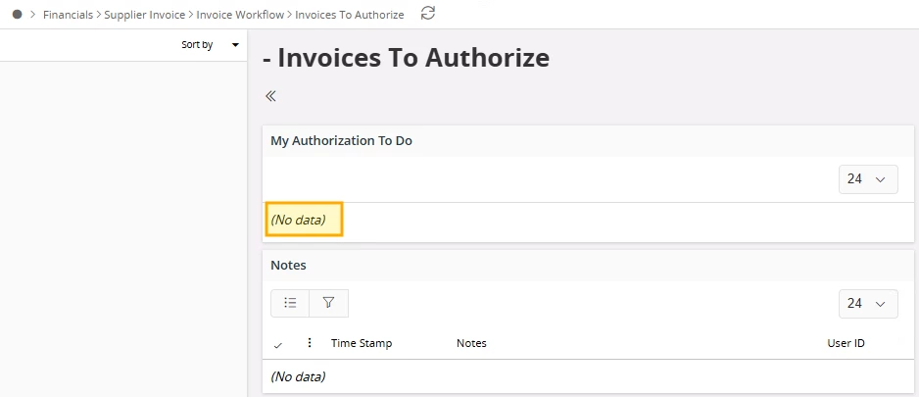The width and height of the screenshot is (919, 397).
Task: Click the Notes section header
Action: 288,266
